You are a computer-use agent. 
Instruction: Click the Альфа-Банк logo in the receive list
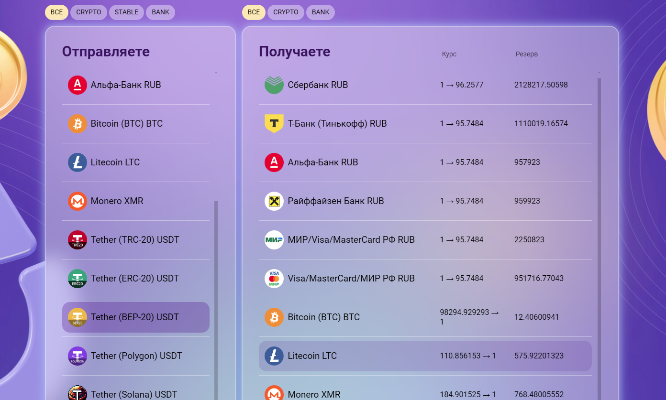[x=274, y=162]
